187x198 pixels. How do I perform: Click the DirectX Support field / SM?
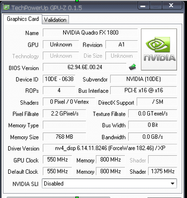click(157, 102)
